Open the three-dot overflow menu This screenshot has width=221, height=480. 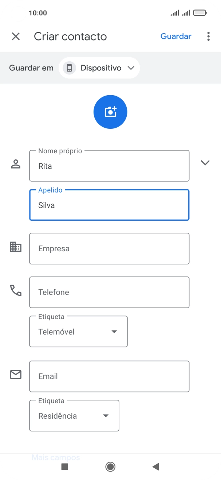tap(208, 36)
